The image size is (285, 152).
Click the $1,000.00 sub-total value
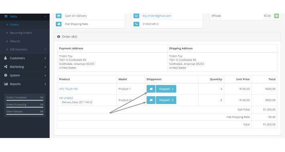coord(269,110)
